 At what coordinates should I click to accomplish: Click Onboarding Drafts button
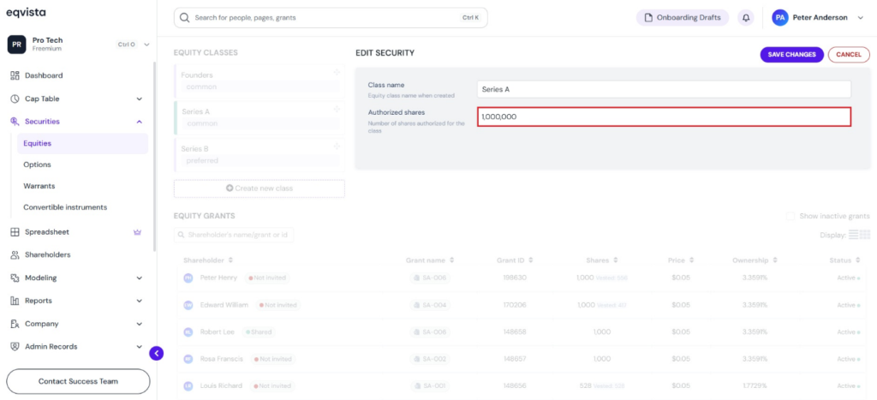coord(683,18)
